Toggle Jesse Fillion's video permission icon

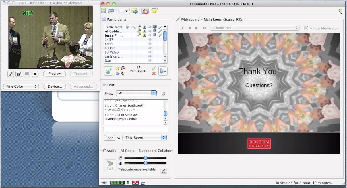coord(144,35)
